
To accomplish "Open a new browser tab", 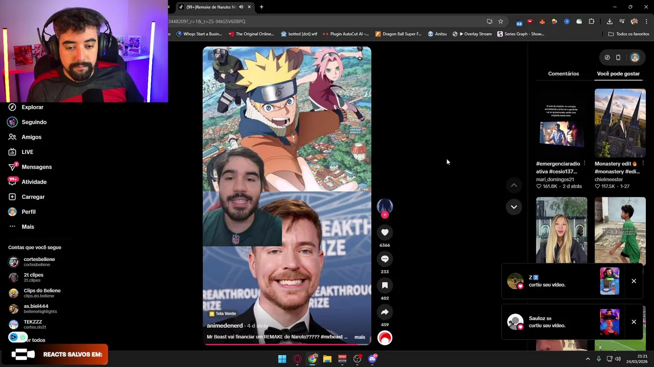I will tap(262, 7).
